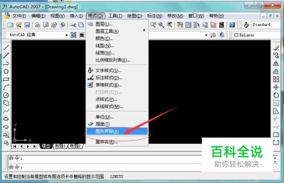Expand the 图层工具(A) submenu
This screenshot has width=284, height=183.
tap(117, 31)
